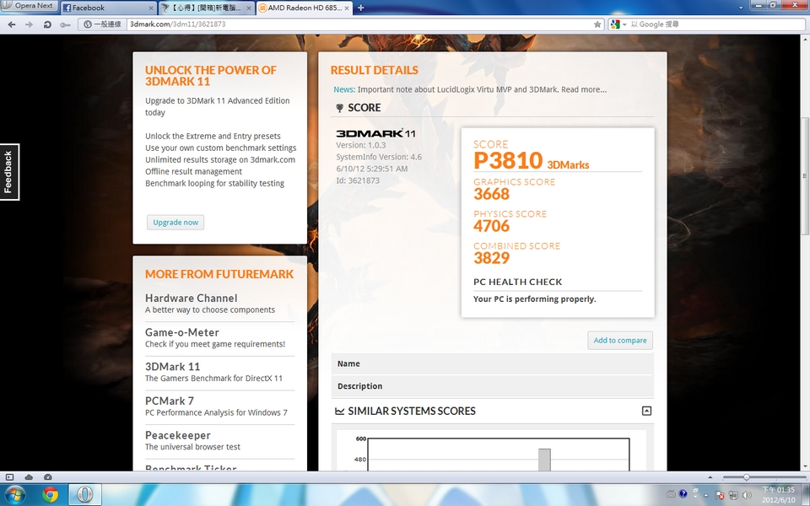
Task: Click the News: label link
Action: (344, 89)
